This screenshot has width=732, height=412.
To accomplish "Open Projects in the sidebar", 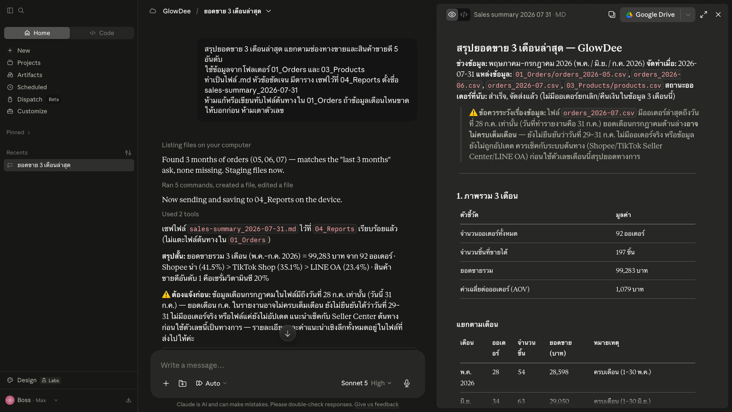I will [29, 63].
